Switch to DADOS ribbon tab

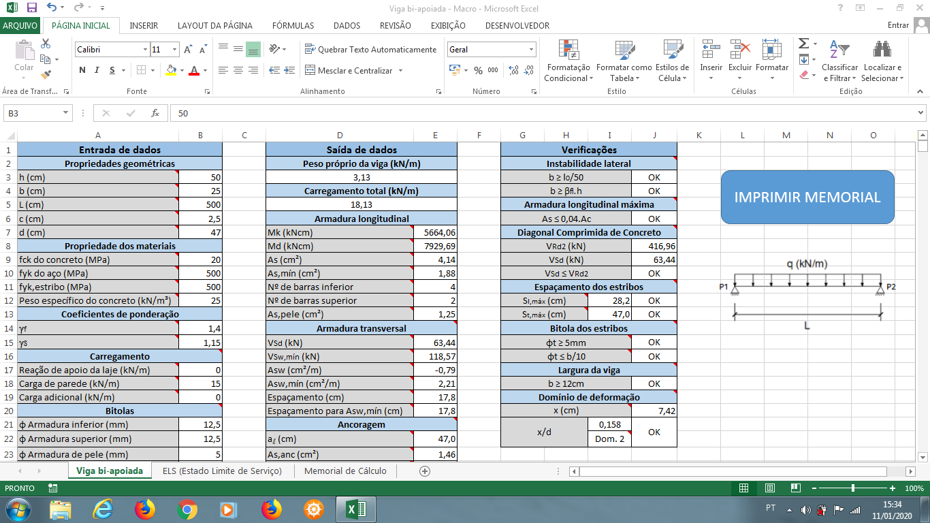click(347, 25)
